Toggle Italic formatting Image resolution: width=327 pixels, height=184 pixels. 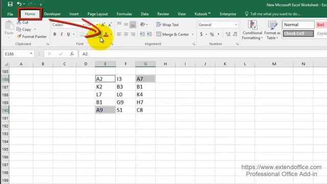tap(61, 34)
